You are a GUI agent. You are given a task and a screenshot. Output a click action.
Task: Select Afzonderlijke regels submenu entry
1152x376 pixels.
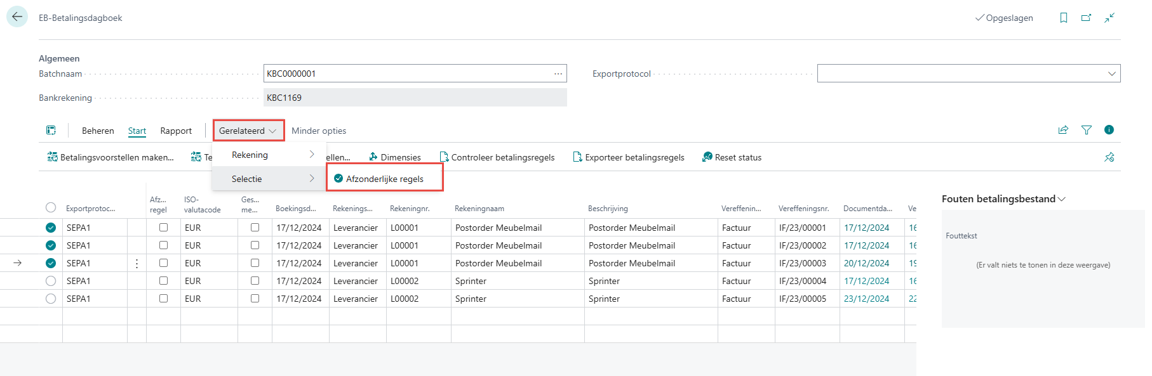coord(384,179)
